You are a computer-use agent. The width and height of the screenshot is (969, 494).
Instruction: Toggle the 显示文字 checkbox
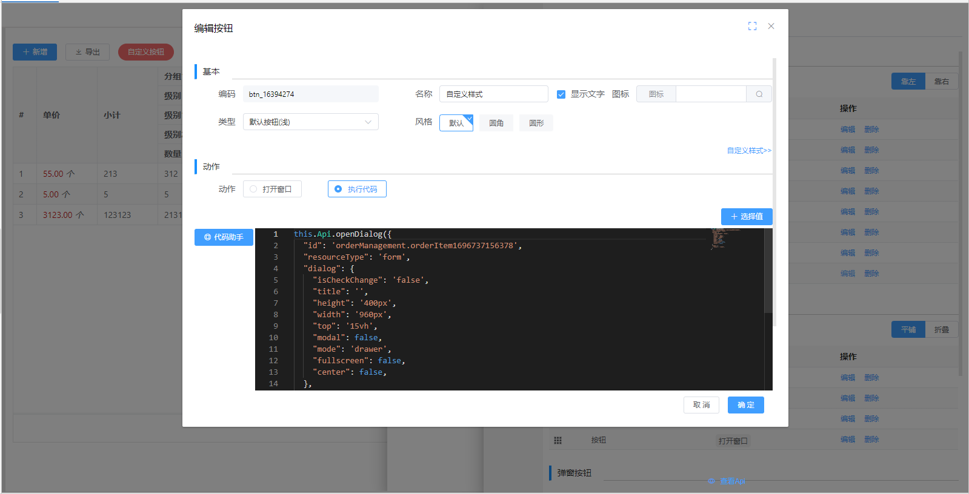click(x=561, y=94)
